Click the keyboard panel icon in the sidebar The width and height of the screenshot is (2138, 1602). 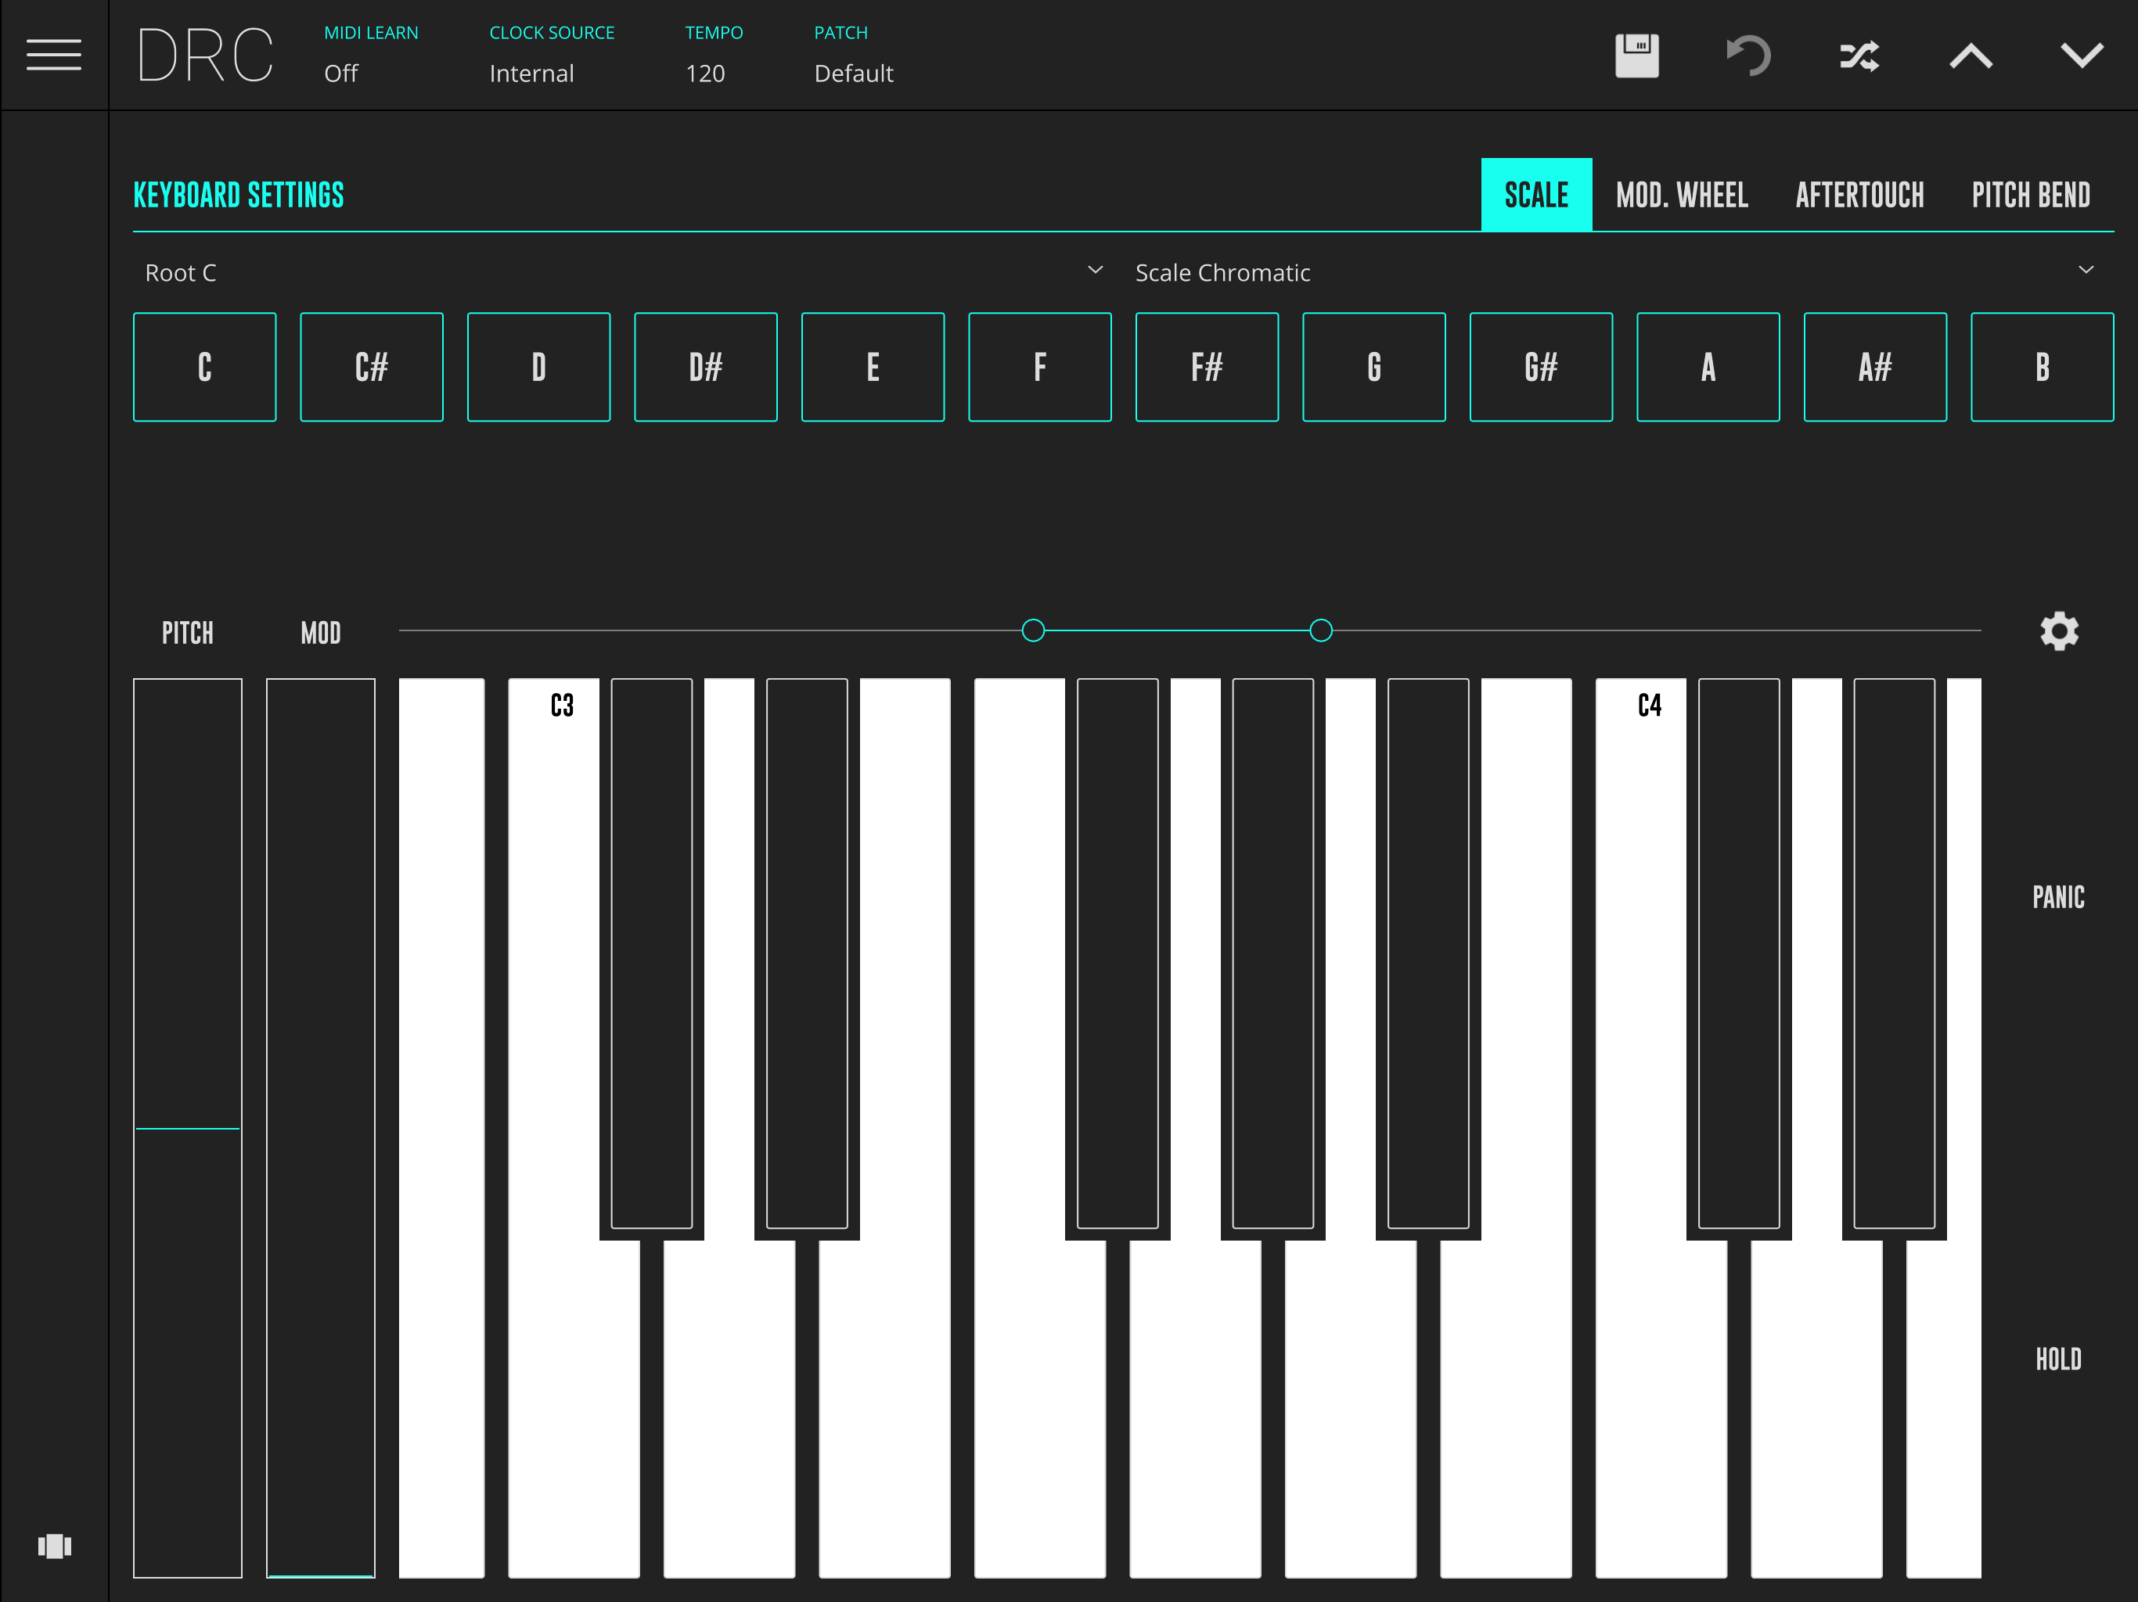[x=54, y=1546]
